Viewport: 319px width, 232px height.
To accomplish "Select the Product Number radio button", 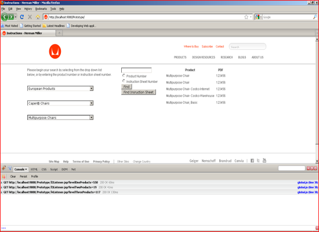I will pos(124,75).
